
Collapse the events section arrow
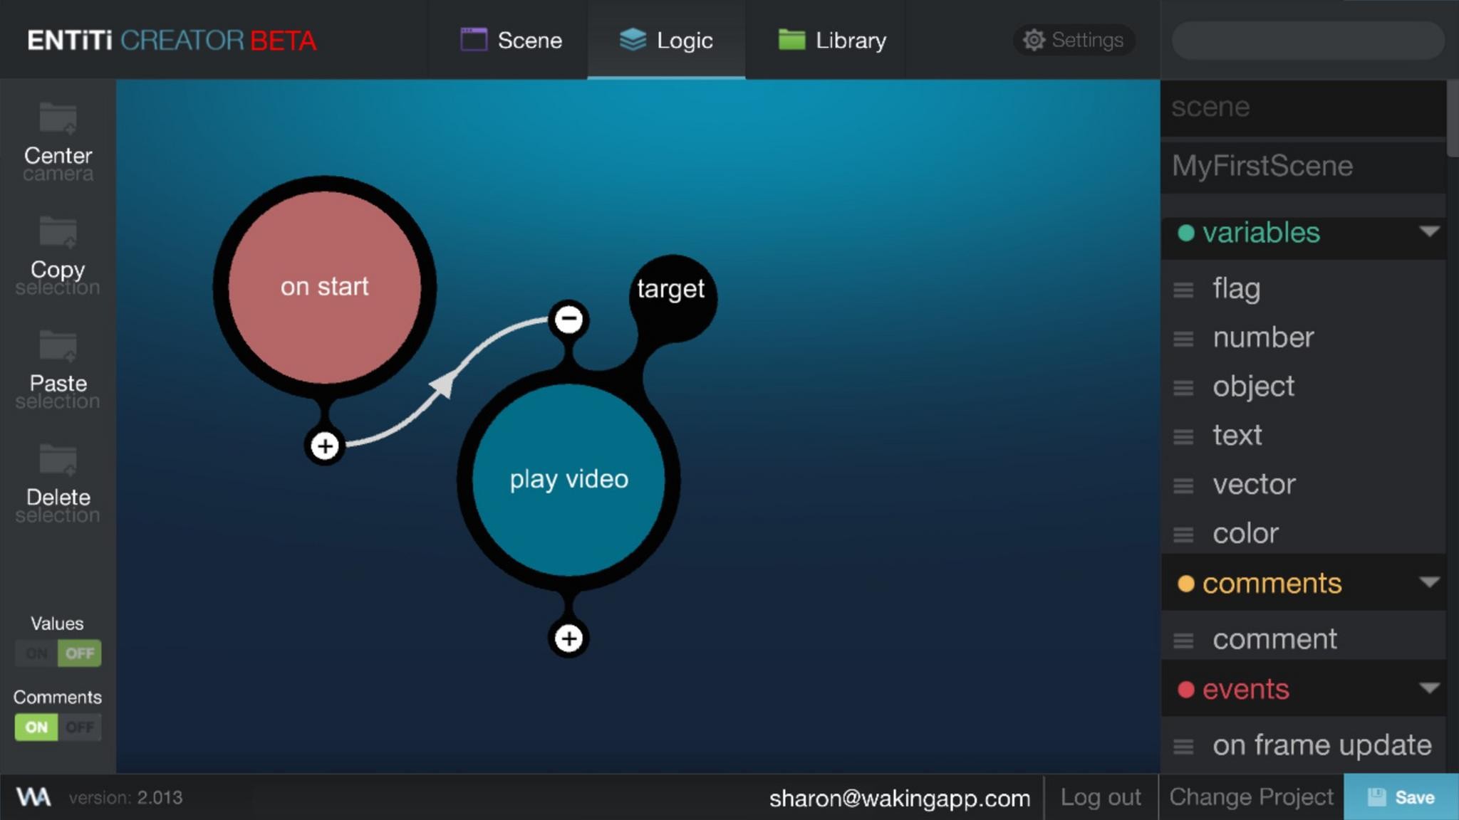coord(1429,688)
